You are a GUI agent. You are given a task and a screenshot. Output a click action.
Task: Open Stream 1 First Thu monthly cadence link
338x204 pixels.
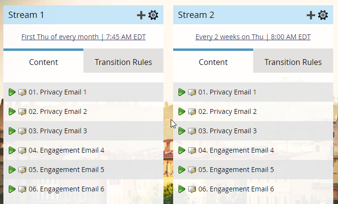pos(83,37)
